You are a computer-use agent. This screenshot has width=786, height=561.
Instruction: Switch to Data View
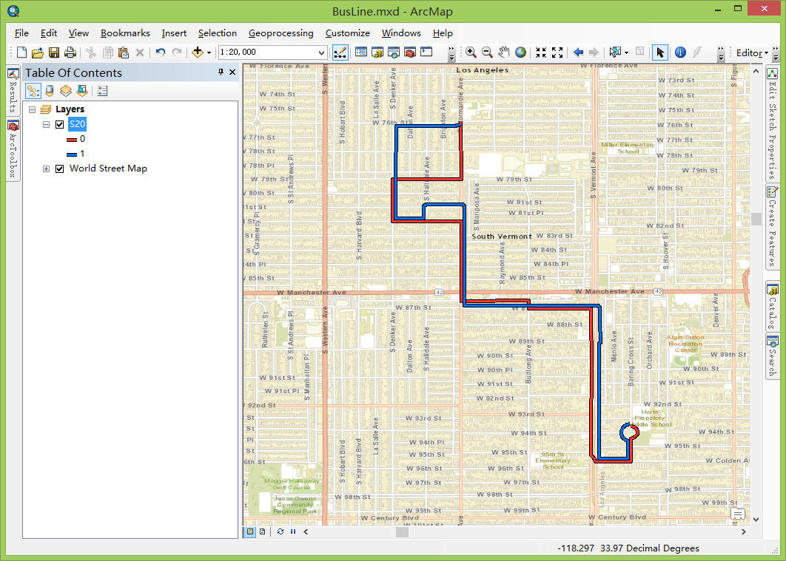tap(249, 531)
